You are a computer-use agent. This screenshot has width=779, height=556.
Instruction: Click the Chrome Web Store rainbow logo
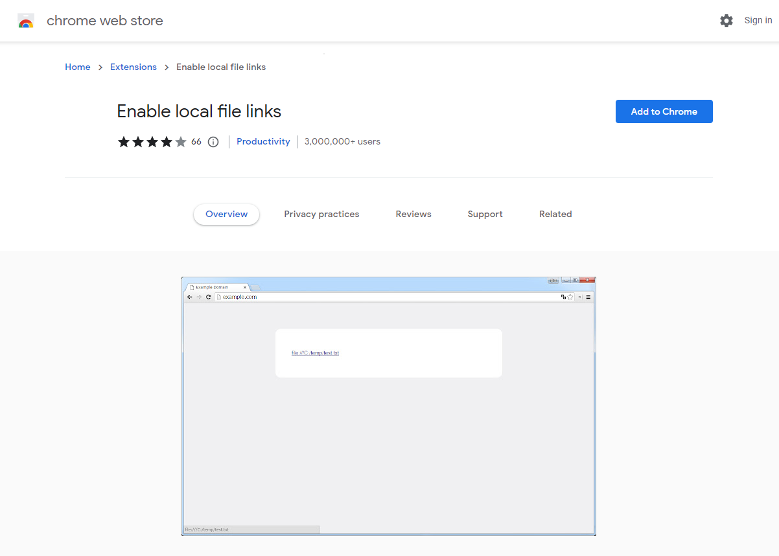26,21
